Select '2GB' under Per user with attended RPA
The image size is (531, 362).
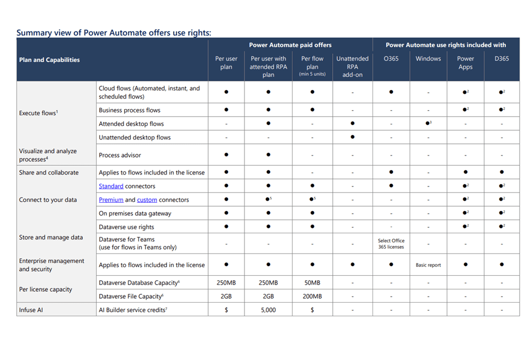click(268, 296)
